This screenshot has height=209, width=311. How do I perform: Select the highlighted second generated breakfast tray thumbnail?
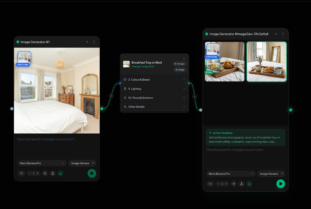pos(266,62)
